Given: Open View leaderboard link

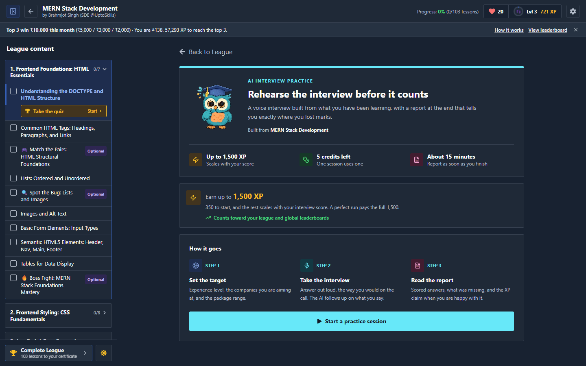Looking at the screenshot, I should click(548, 30).
